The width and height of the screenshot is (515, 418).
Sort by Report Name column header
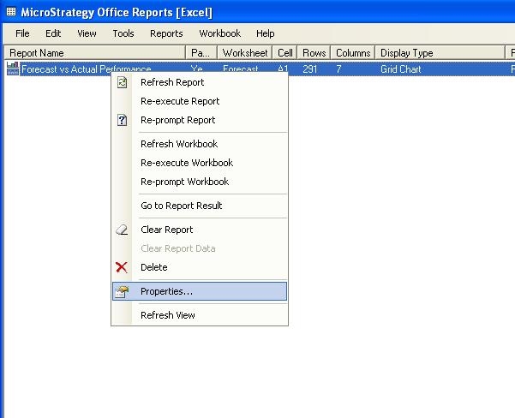pyautogui.click(x=95, y=53)
